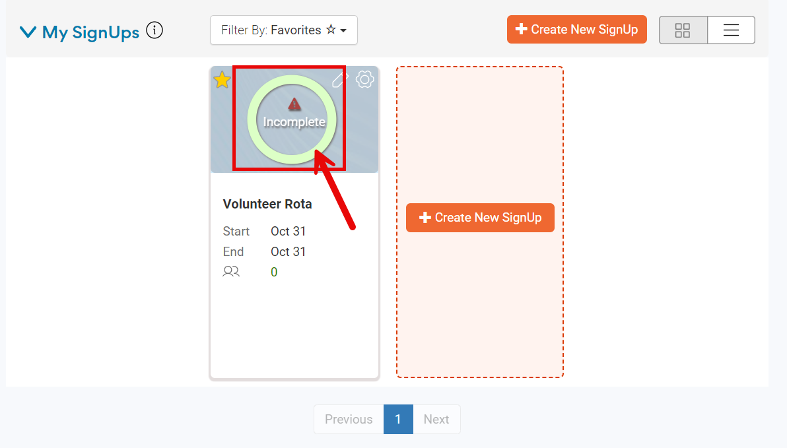Open the Volunteer Rota title
The width and height of the screenshot is (787, 448).
point(267,205)
